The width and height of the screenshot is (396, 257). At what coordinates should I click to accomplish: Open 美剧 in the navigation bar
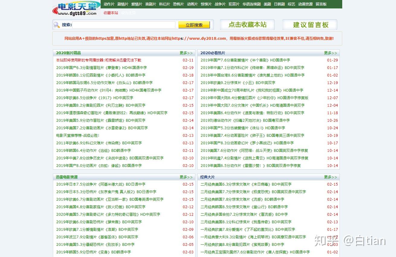coord(267,4)
